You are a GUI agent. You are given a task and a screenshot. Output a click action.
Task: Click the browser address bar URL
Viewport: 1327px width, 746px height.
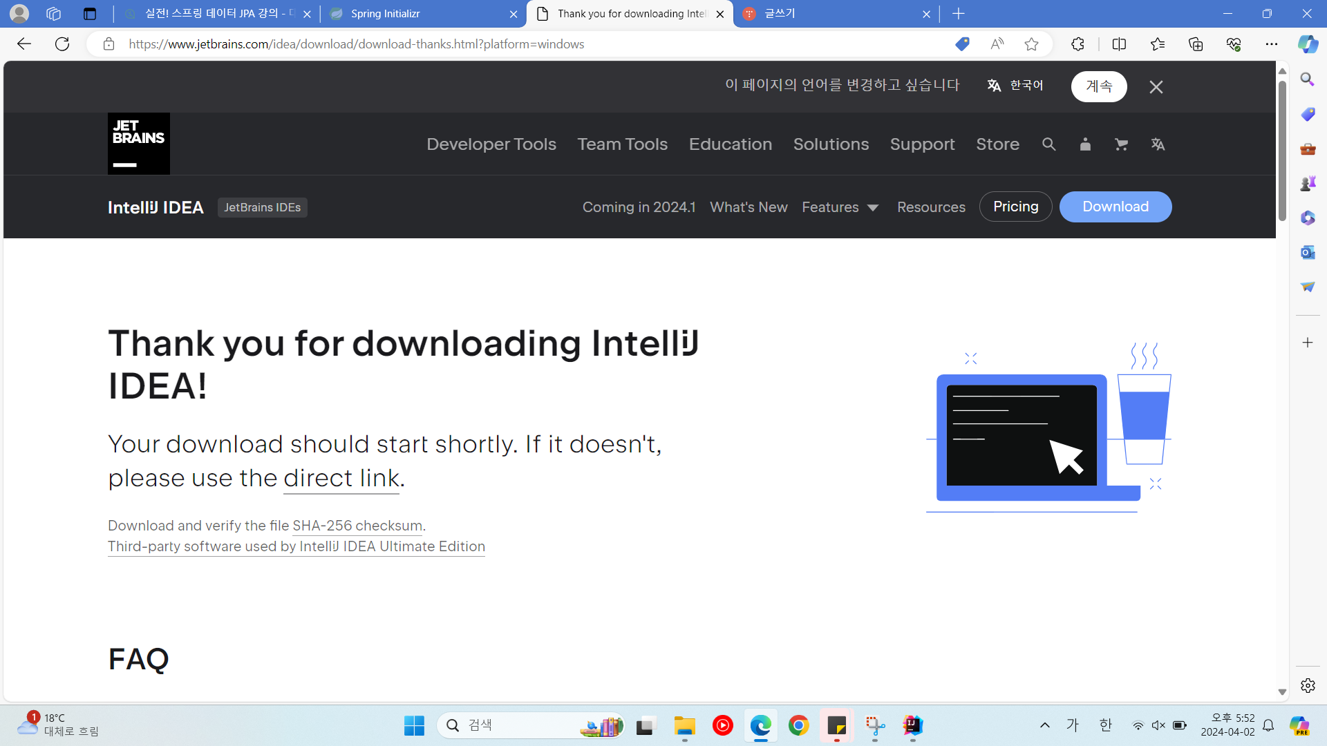356,44
